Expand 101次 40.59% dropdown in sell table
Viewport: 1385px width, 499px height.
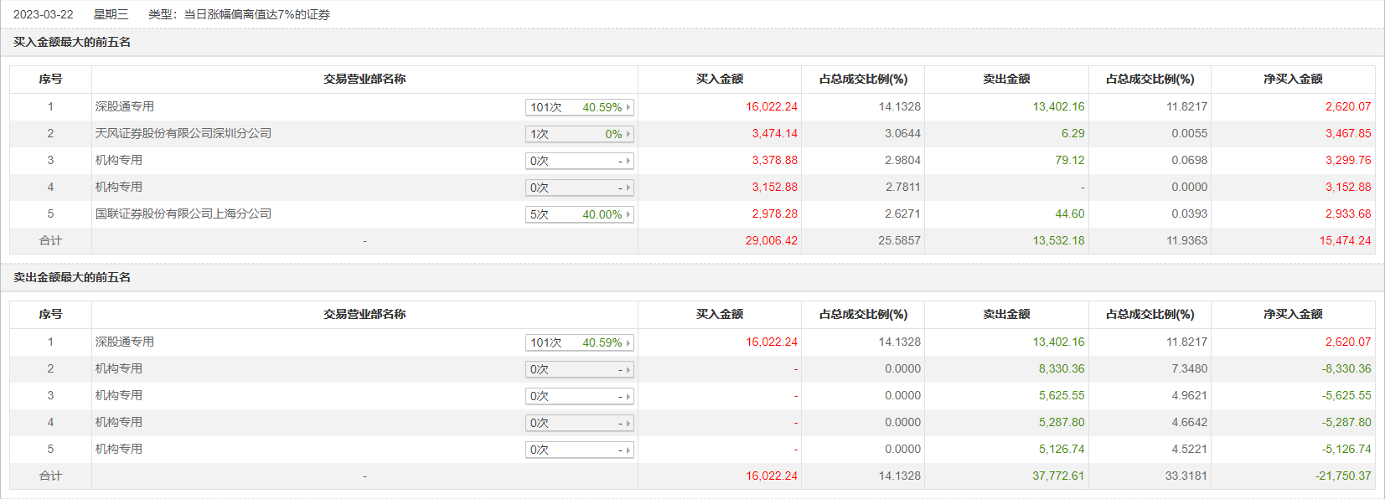tap(579, 342)
